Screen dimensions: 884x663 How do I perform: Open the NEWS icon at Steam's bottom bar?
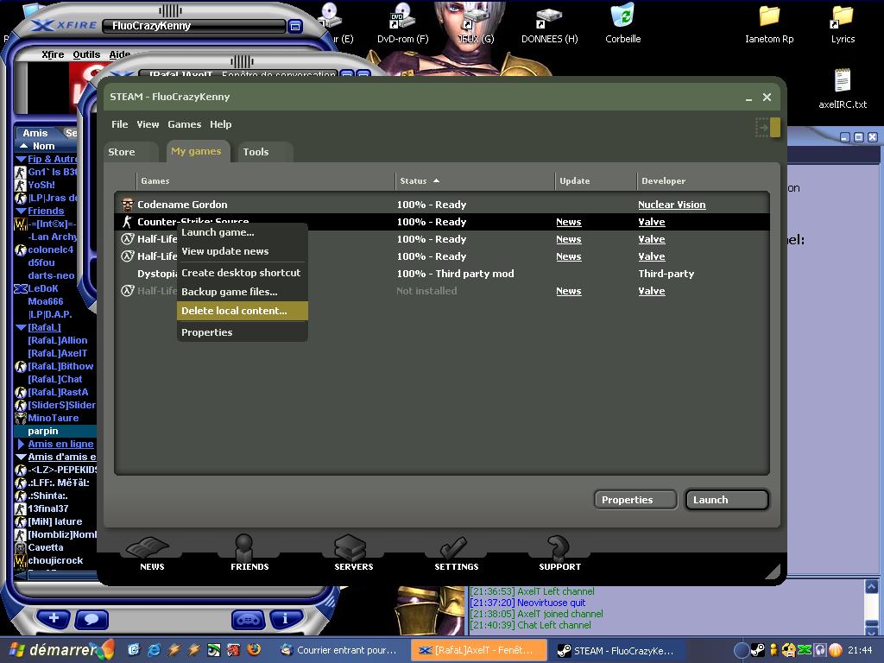(150, 553)
